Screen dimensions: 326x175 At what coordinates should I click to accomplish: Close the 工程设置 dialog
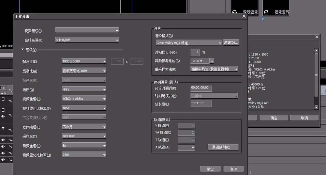point(244,16)
